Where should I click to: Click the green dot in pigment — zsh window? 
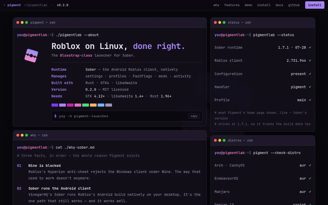27,23
